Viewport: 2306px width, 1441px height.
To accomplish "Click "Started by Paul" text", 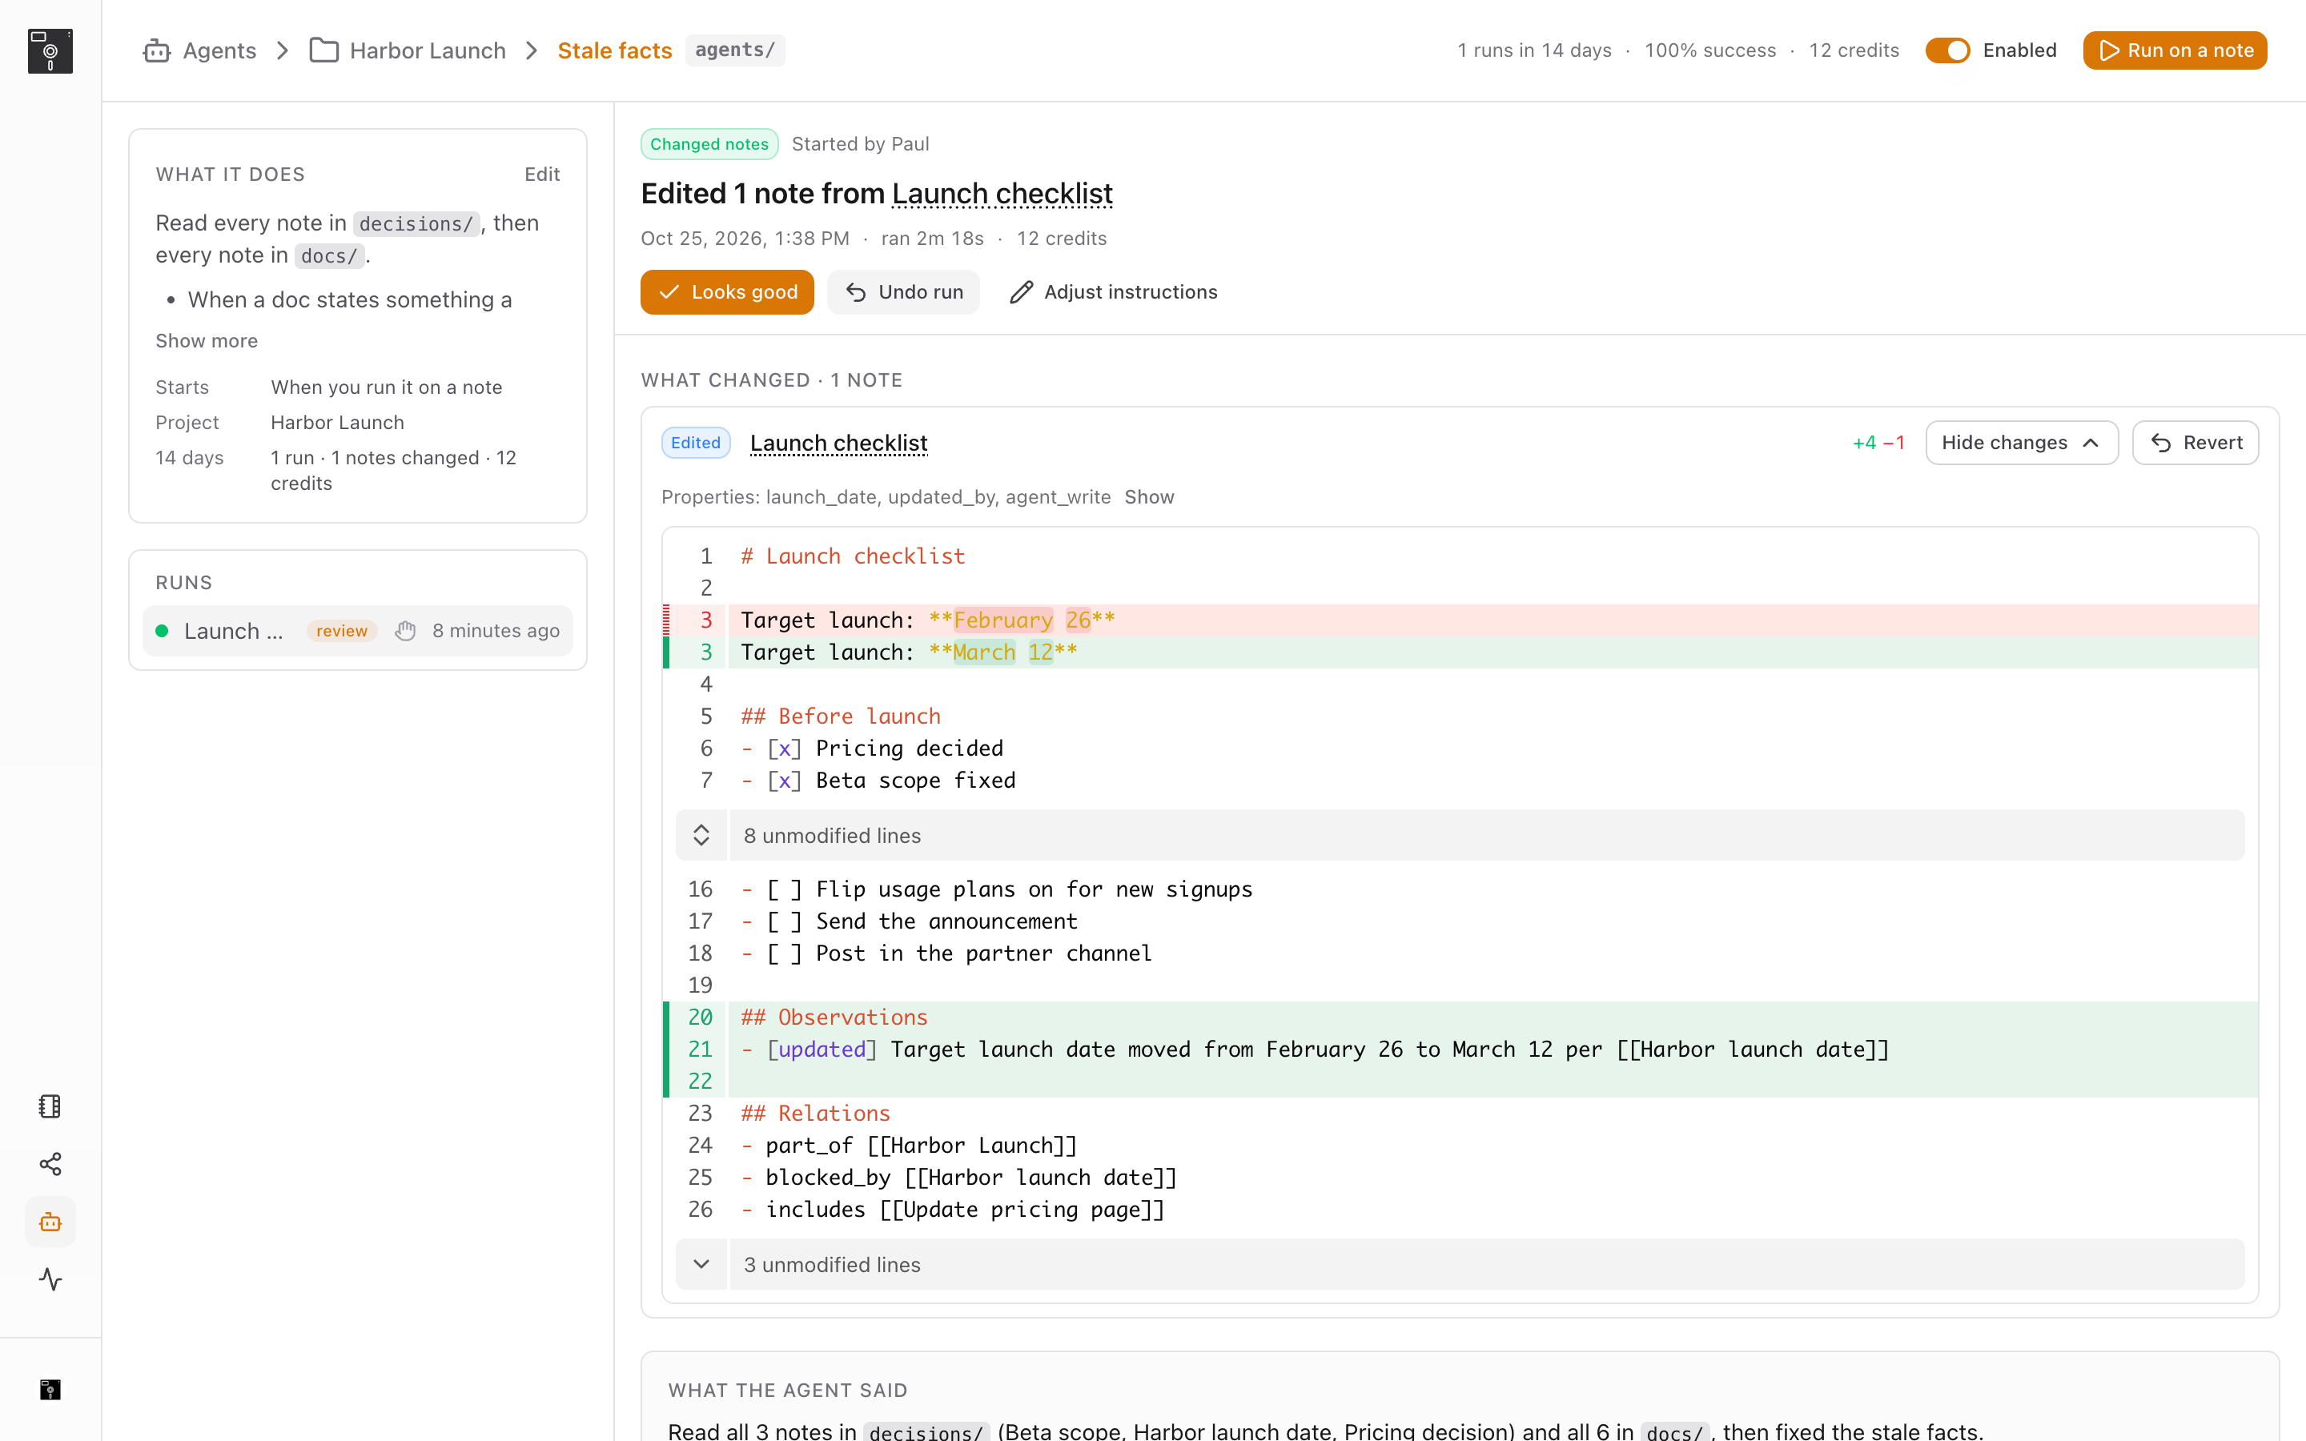I will (861, 144).
